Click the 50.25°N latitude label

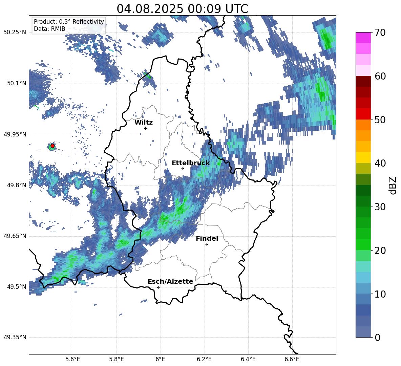pyautogui.click(x=15, y=33)
